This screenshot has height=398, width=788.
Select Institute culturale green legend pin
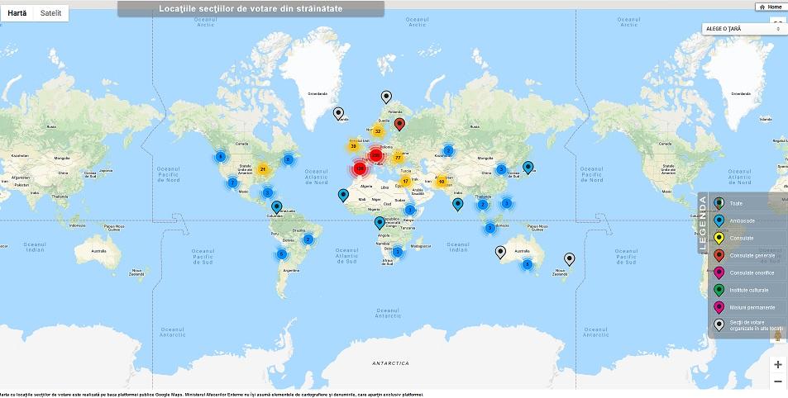[719, 290]
